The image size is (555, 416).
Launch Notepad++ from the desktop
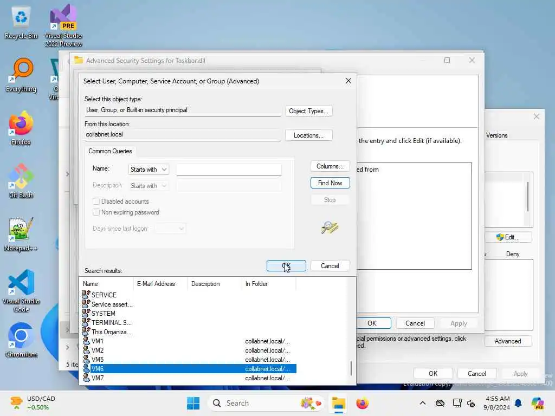[21, 234]
